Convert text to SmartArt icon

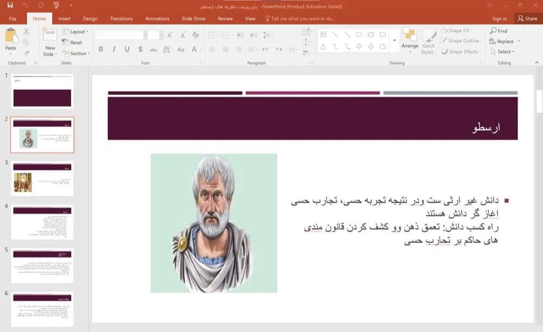pos(306,53)
